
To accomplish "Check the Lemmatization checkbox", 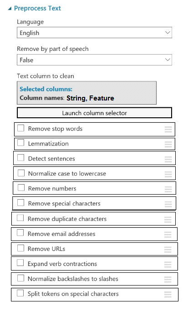I will 20,143.
